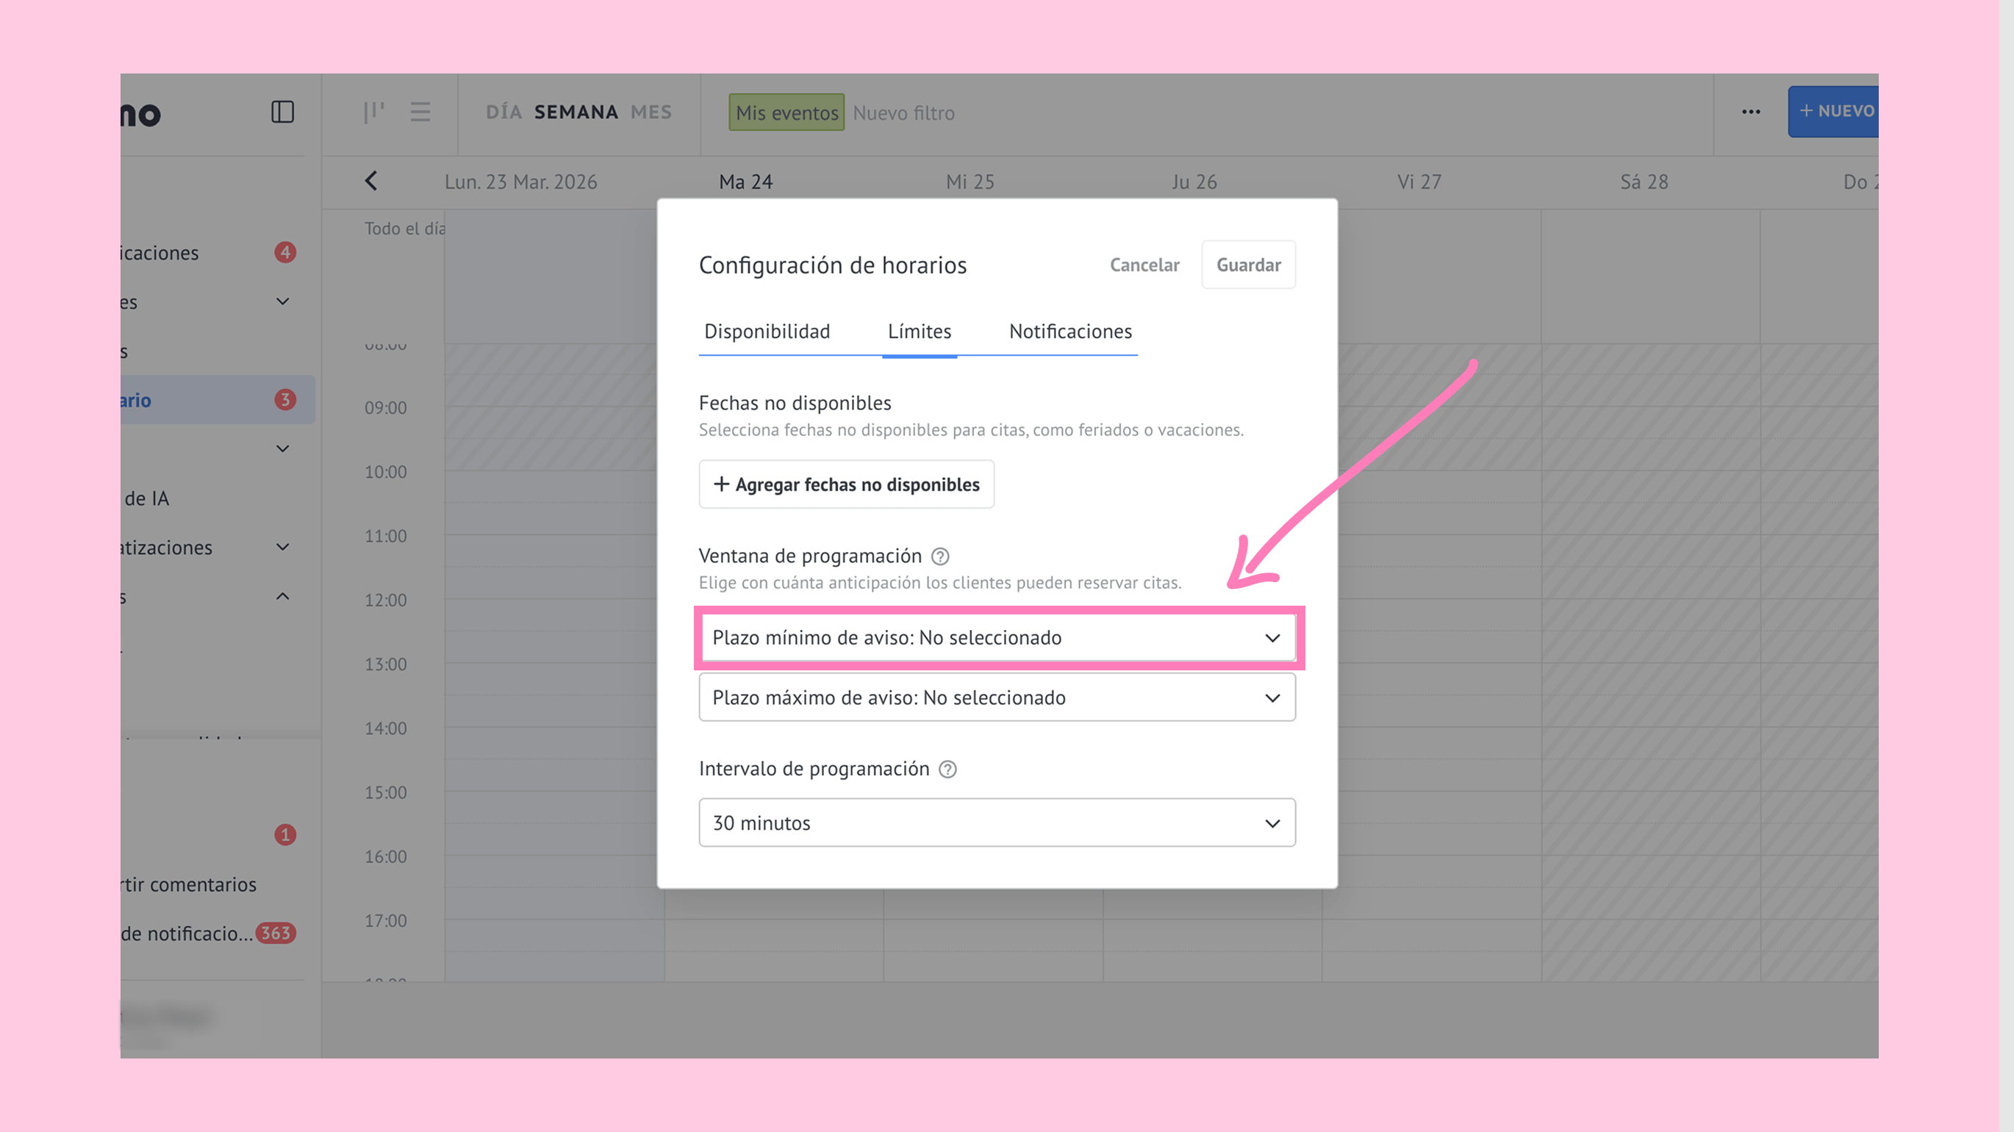Switch to the list view icon
The height and width of the screenshot is (1132, 2014).
point(420,112)
